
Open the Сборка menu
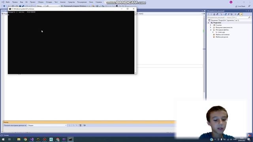click(40, 2)
